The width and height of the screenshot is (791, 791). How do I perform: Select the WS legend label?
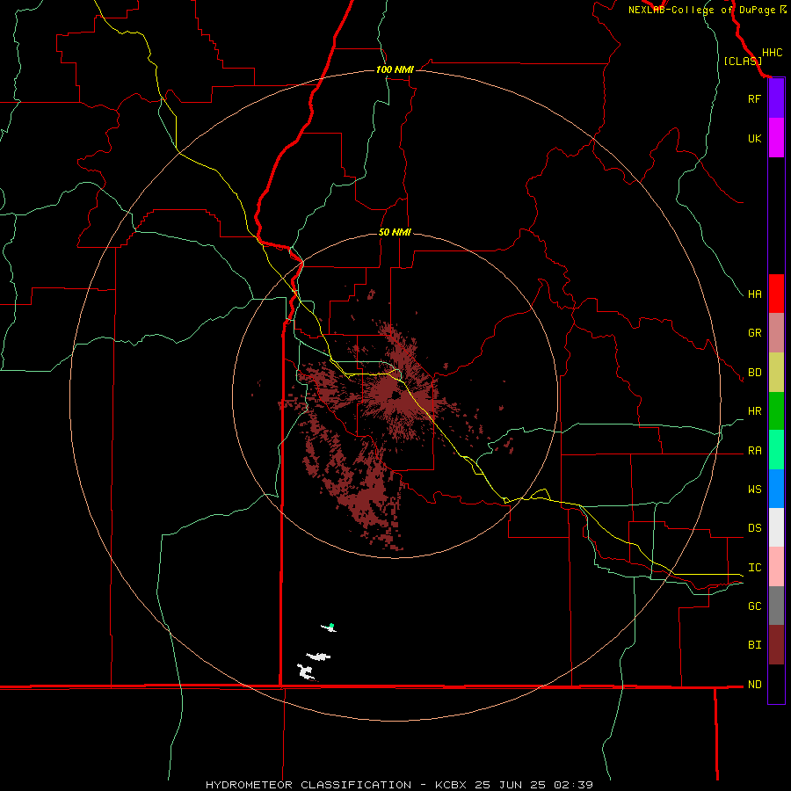(x=754, y=489)
